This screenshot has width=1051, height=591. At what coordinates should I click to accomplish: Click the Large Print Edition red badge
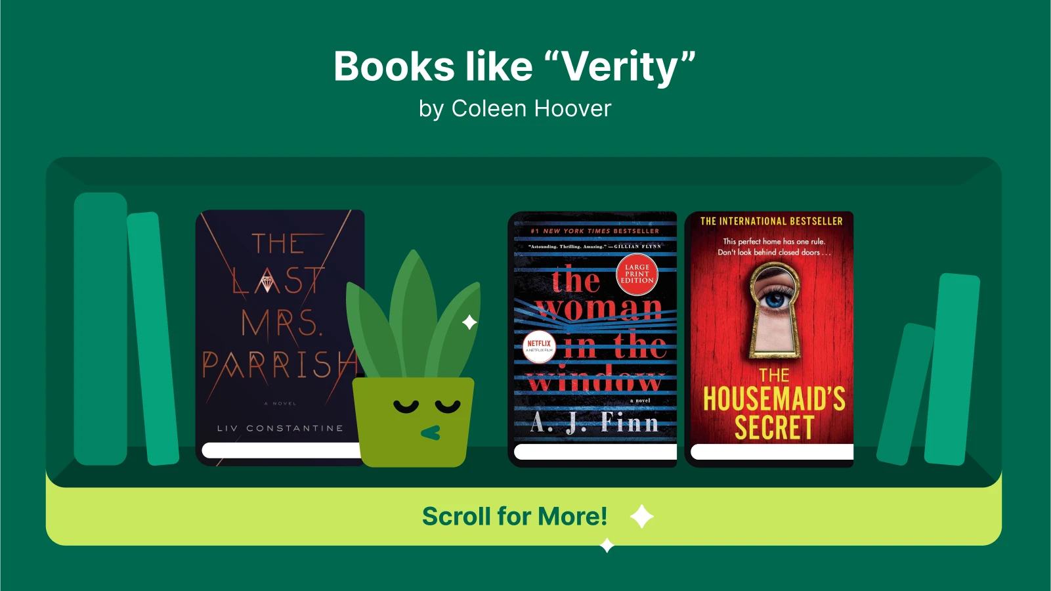click(637, 274)
